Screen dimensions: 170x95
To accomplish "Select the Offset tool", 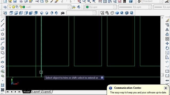I will [167, 34].
